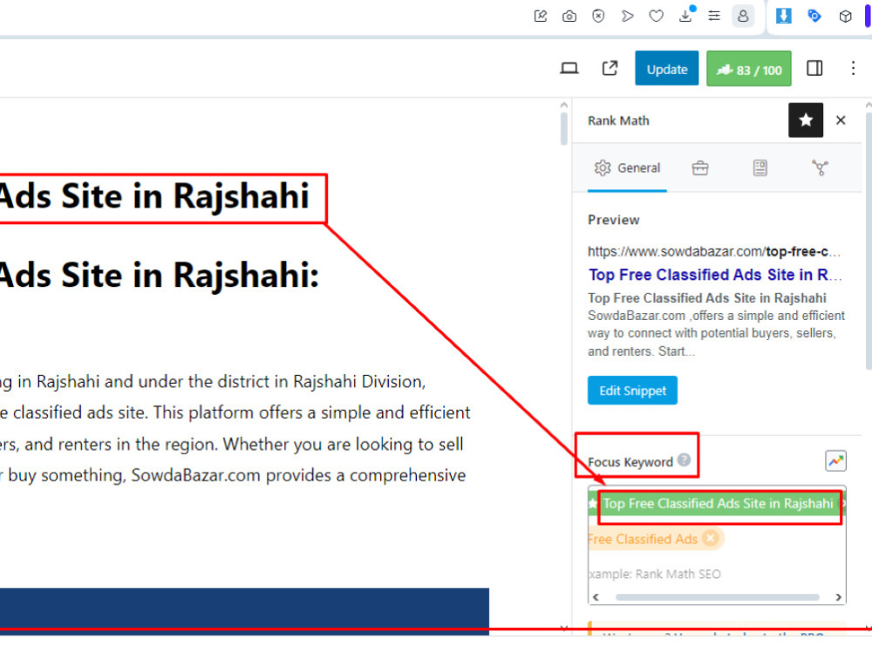Toggle the settings sidebar panel icon

(x=814, y=68)
